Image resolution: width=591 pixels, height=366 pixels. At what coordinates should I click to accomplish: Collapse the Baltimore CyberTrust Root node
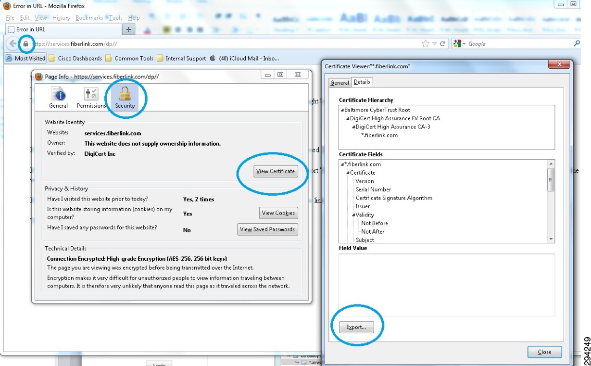(x=342, y=110)
